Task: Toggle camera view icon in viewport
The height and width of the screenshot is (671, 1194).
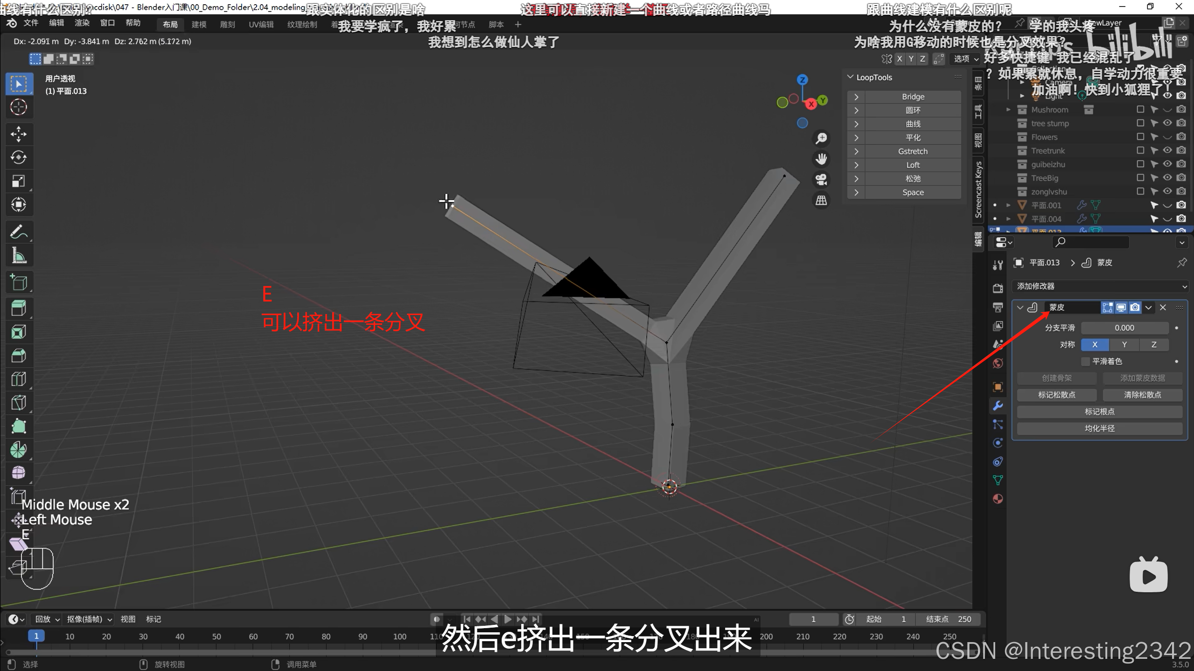Action: click(x=821, y=179)
